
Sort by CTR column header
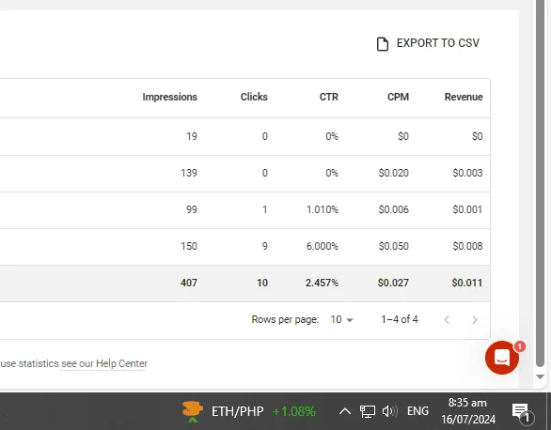click(329, 97)
